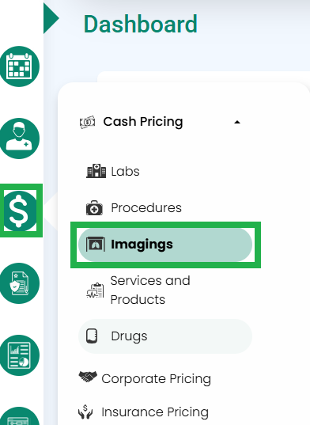Select the highlighted Imagings item
This screenshot has width=310, height=425.
coord(165,245)
